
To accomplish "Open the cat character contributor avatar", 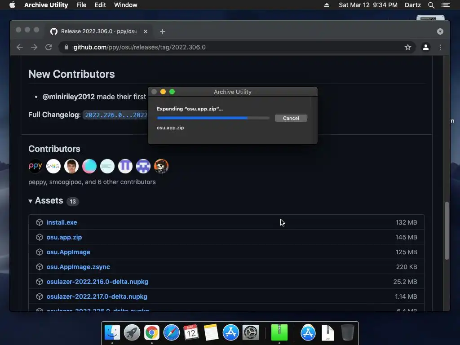I will (161, 166).
